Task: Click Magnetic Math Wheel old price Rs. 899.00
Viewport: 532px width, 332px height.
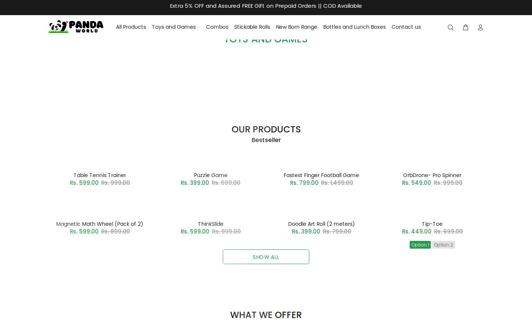Action: (x=116, y=231)
